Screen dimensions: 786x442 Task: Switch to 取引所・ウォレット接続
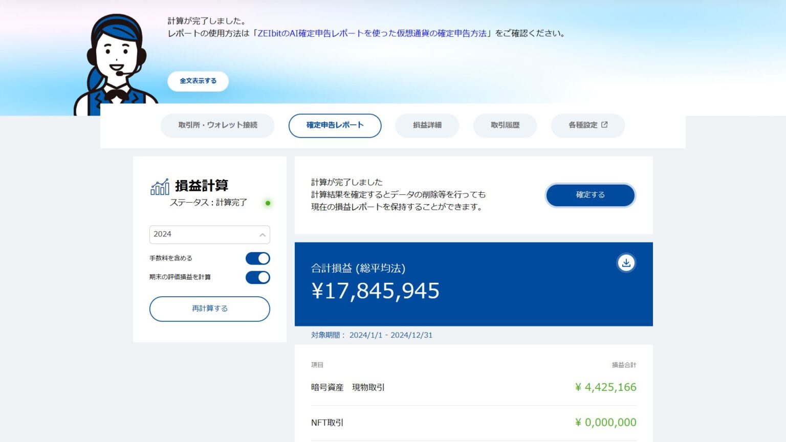pyautogui.click(x=217, y=125)
